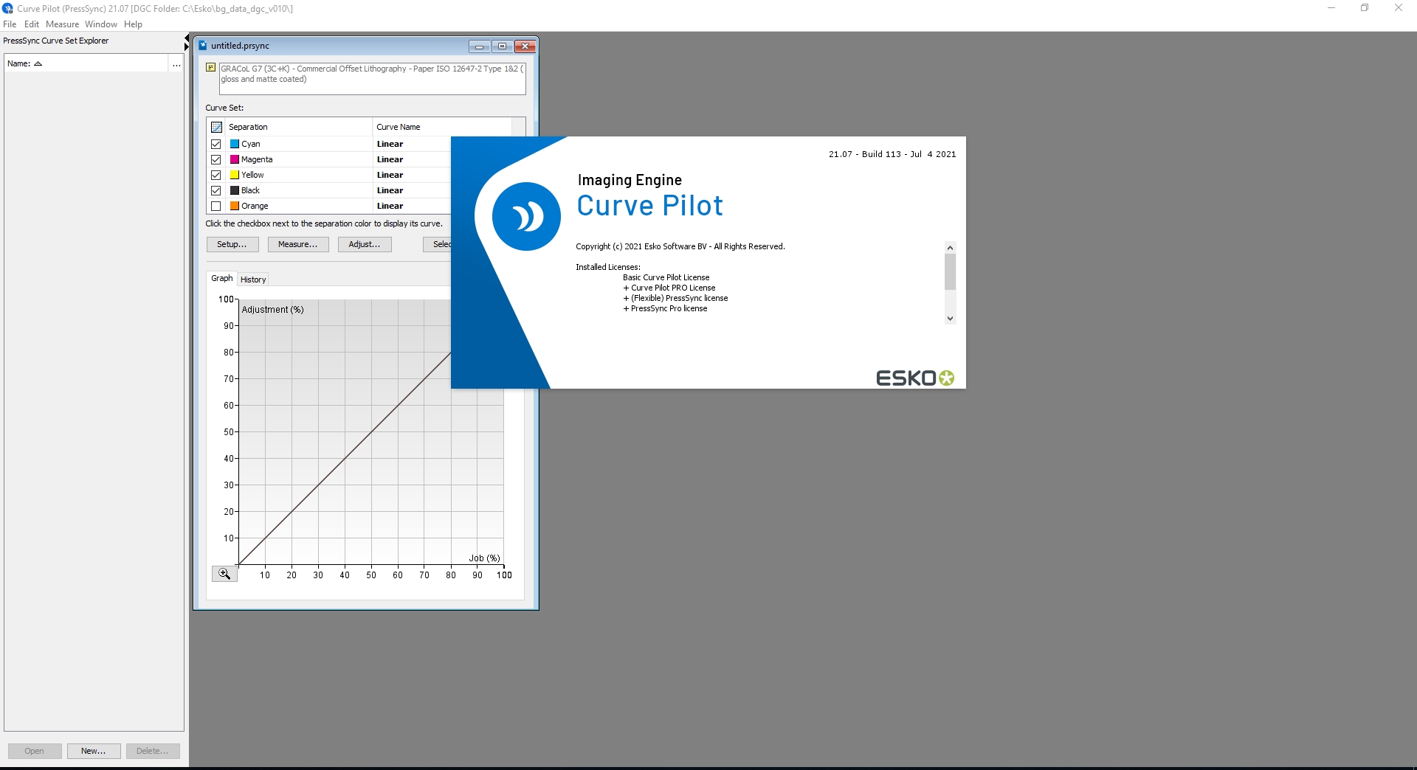Click the '(Flexible) PressSync license' text
The width and height of the screenshot is (1417, 770).
point(680,298)
